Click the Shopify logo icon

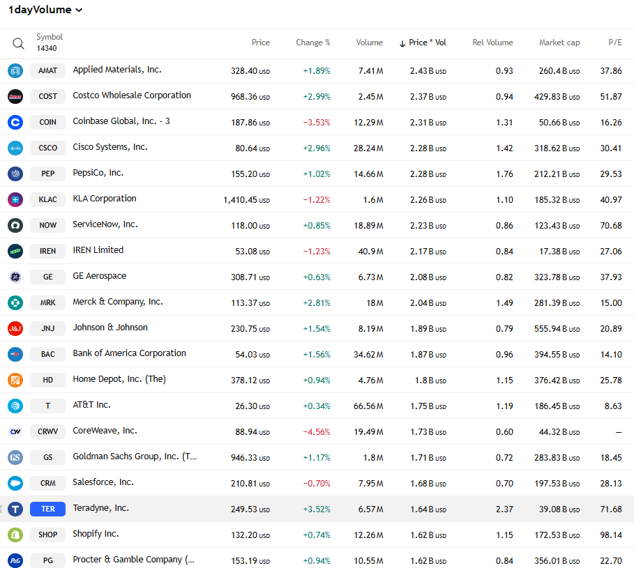point(15,535)
